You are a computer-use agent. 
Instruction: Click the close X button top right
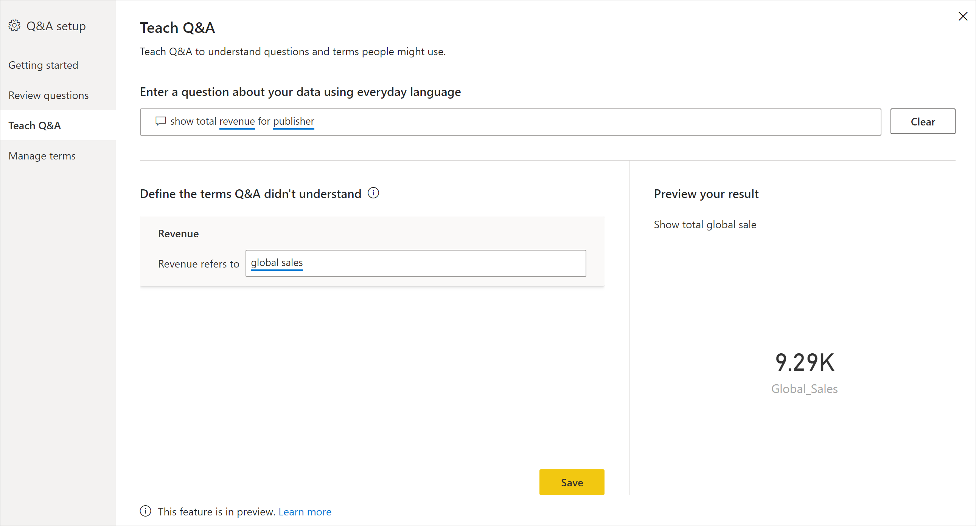pyautogui.click(x=962, y=16)
